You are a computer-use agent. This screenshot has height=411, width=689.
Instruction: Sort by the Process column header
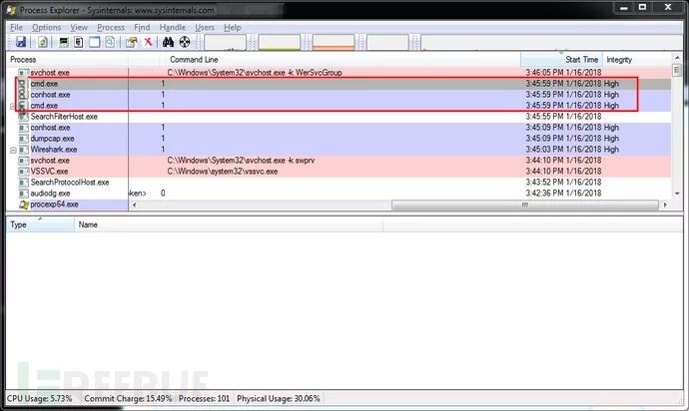pos(67,60)
